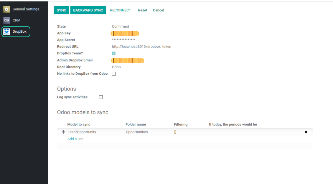Click the Reset link
This screenshot has height=184, width=333.
click(143, 10)
